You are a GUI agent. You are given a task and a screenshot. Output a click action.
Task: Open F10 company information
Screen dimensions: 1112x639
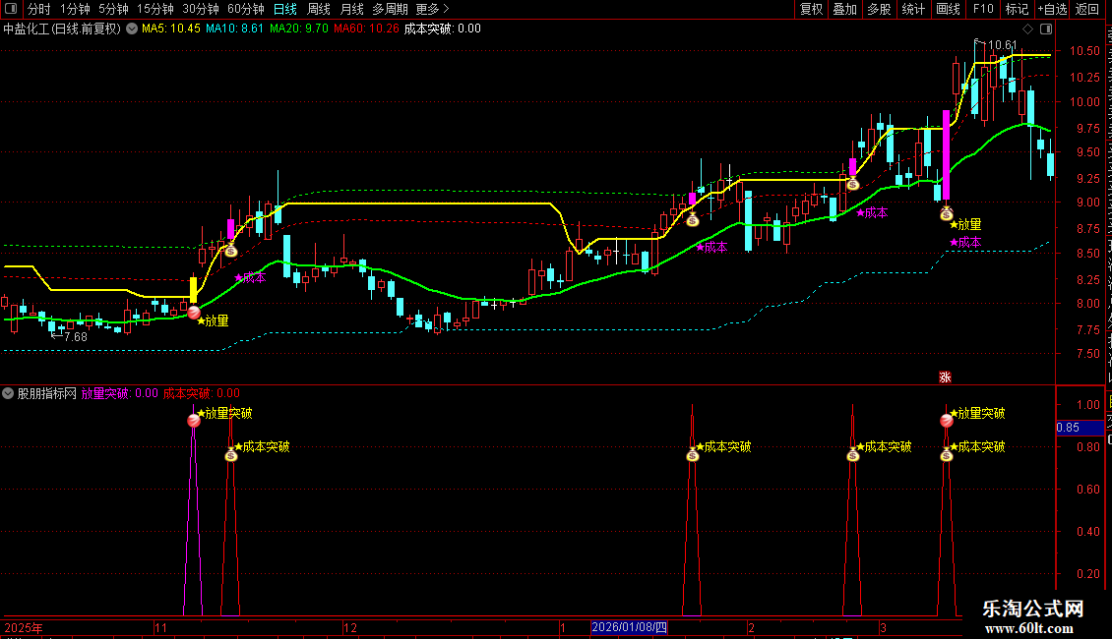pyautogui.click(x=983, y=9)
